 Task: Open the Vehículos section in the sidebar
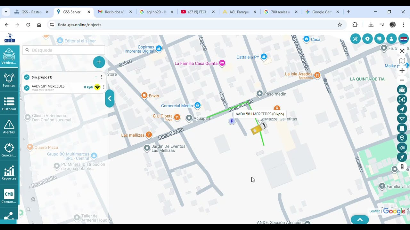pos(9,57)
